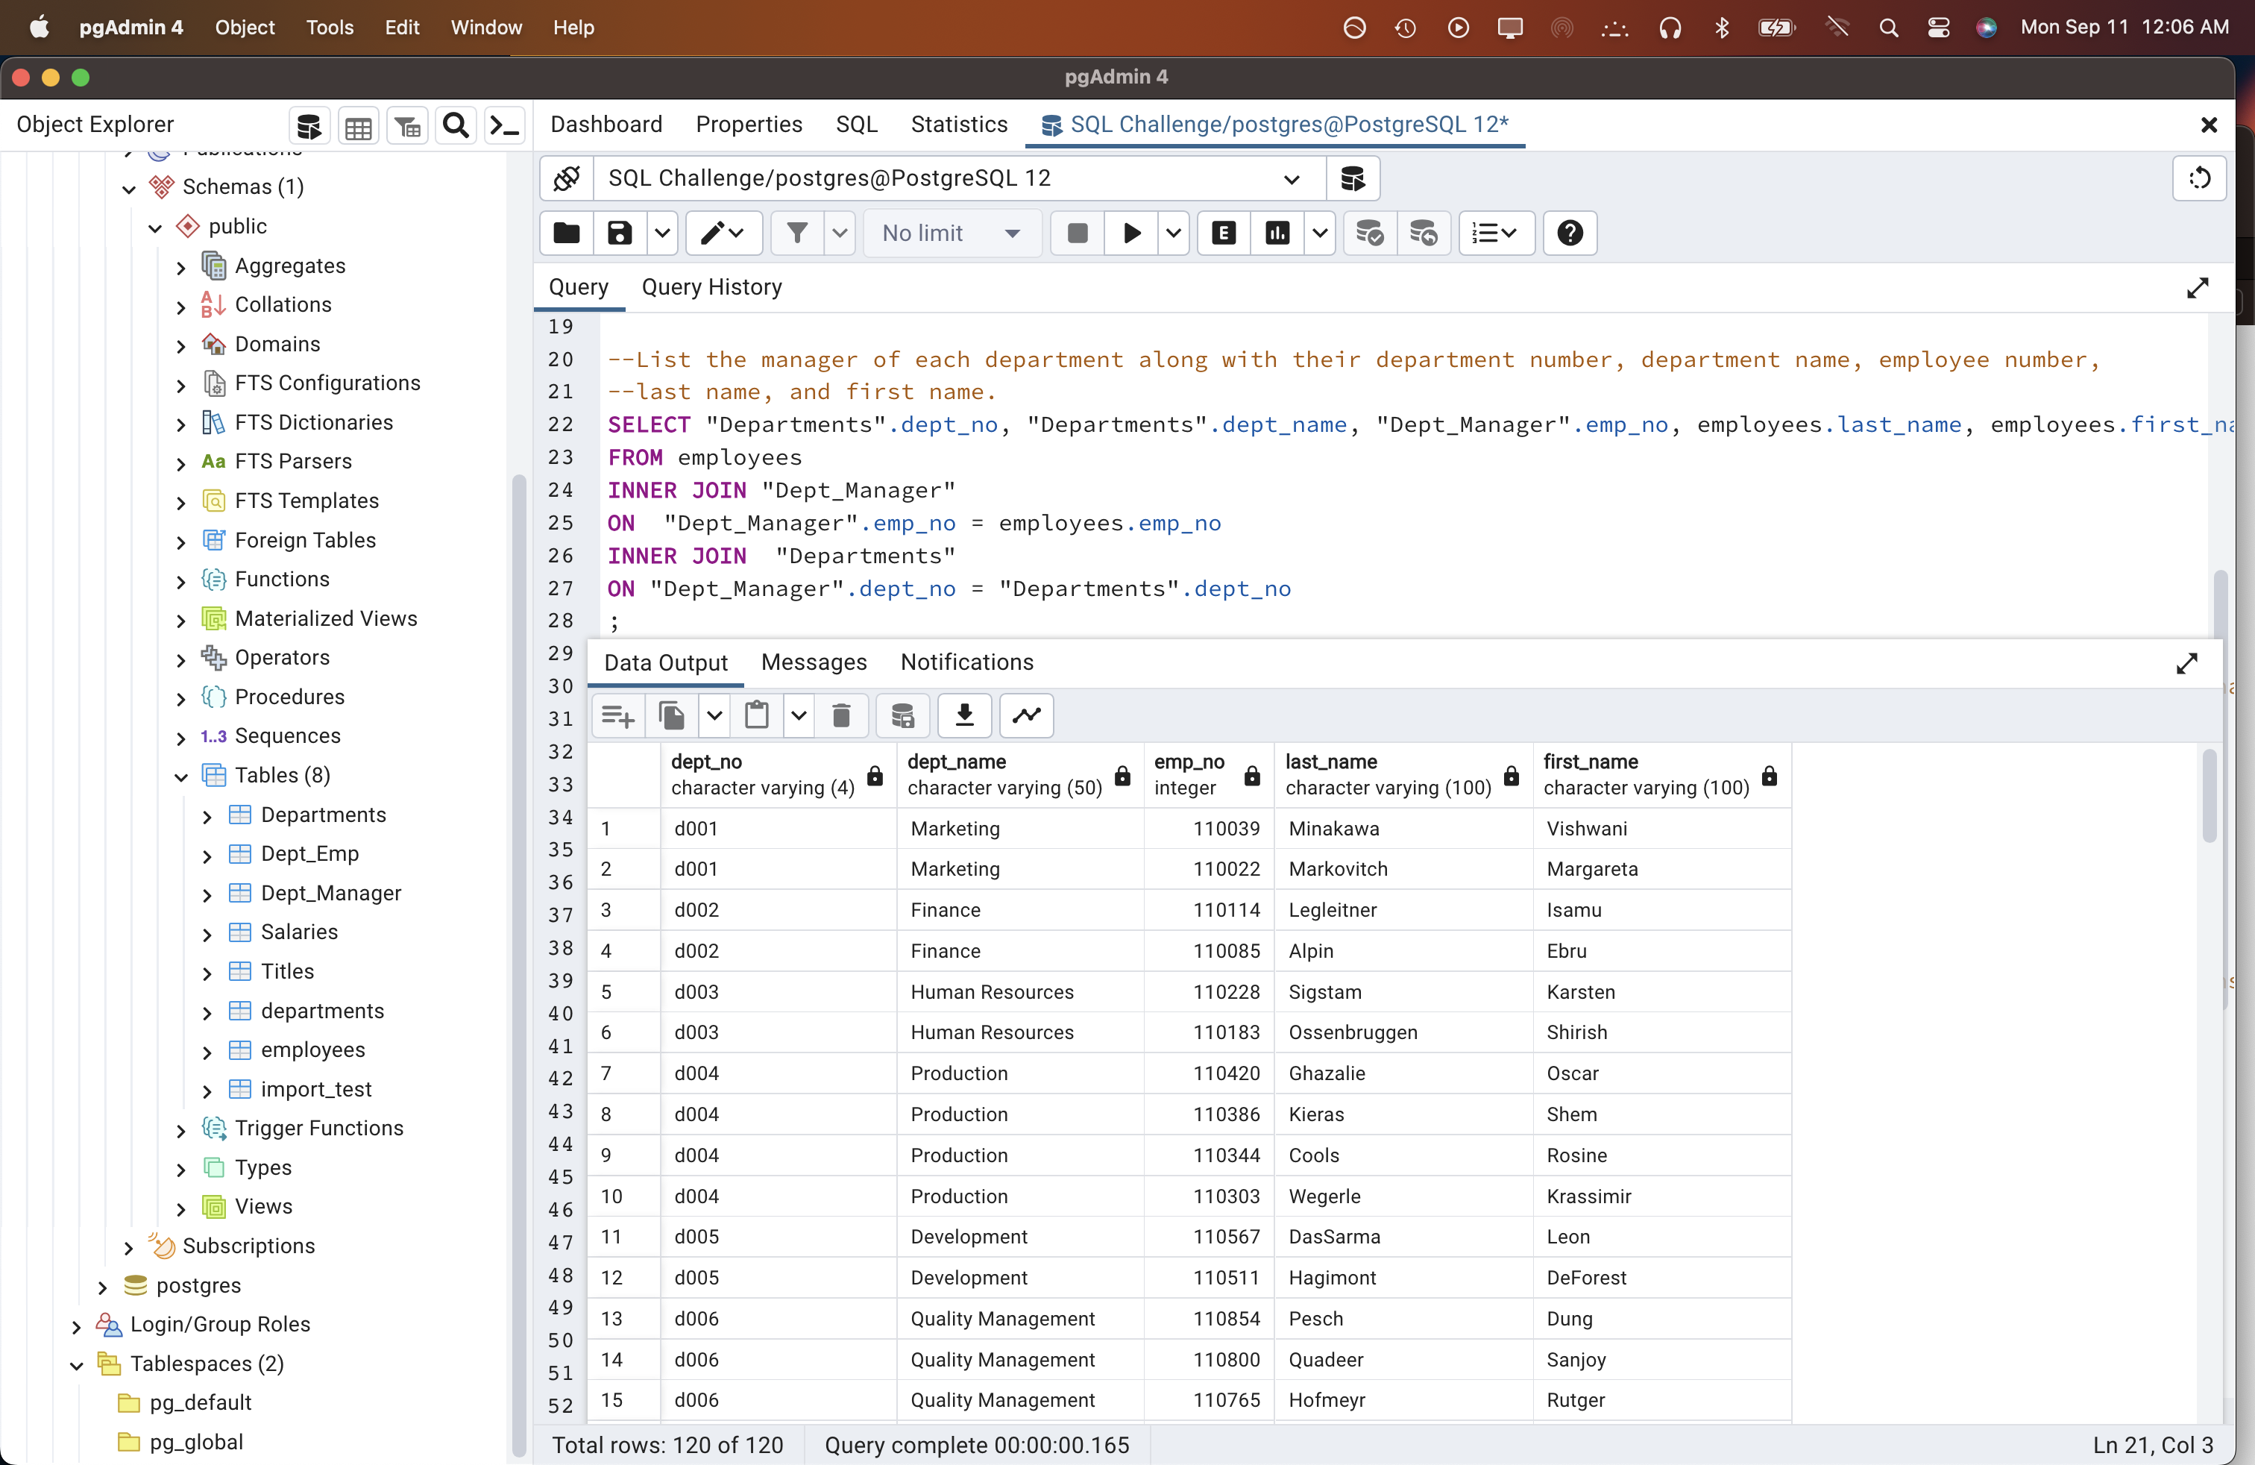This screenshot has height=1465, width=2255.
Task: Execute the query using the play icon
Action: 1131,233
